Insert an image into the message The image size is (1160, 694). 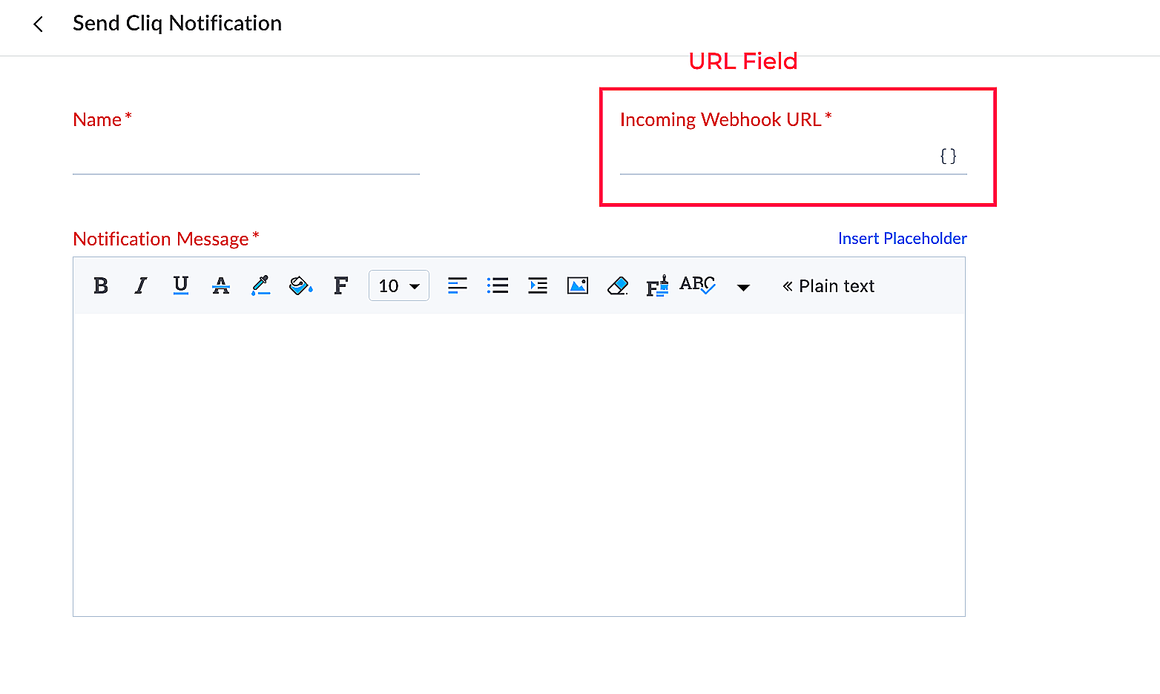[x=578, y=285]
